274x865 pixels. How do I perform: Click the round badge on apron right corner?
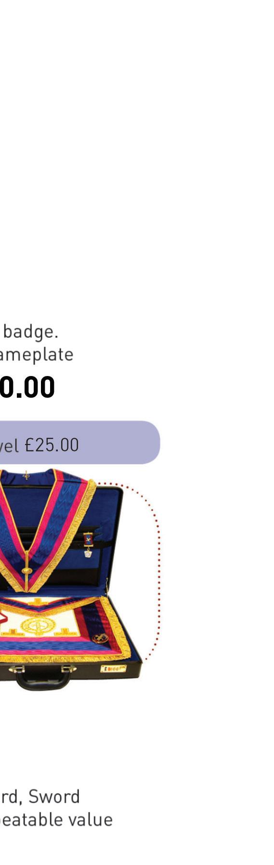pos(100,638)
